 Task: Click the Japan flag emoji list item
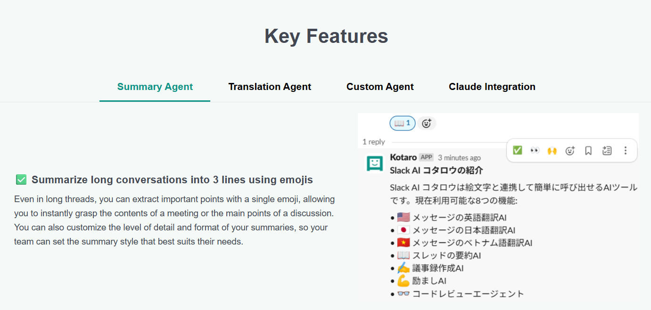403,230
